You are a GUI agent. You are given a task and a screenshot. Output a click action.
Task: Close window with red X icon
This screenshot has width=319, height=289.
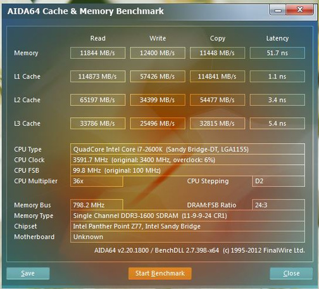[x=299, y=10]
